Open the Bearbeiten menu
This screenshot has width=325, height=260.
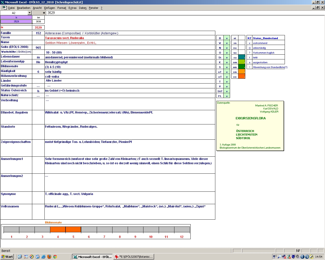click(24, 8)
